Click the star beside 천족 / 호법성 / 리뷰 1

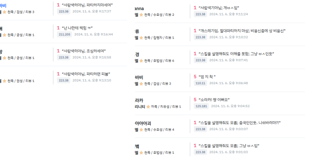(x=141, y=153)
